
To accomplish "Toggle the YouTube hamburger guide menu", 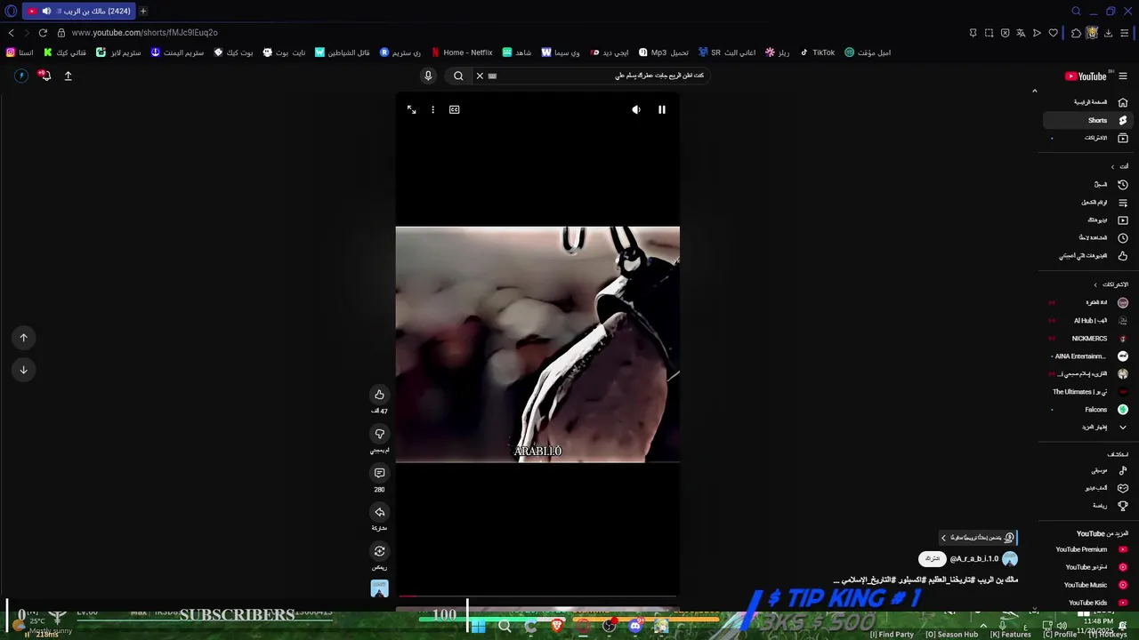I will pos(1123,76).
